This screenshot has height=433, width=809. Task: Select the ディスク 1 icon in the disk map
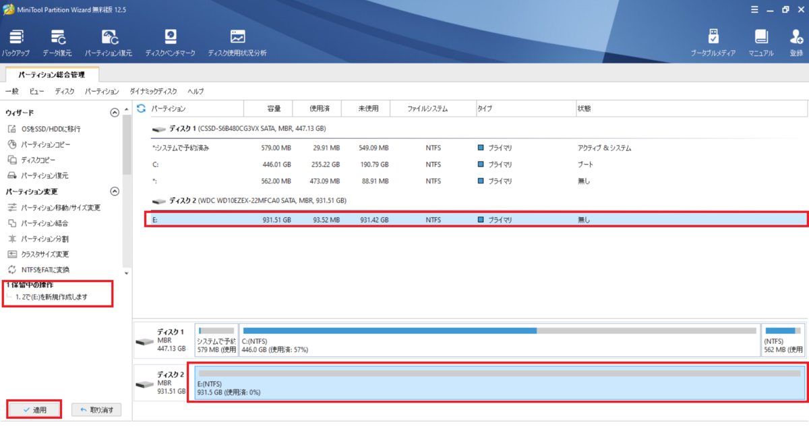click(x=144, y=342)
